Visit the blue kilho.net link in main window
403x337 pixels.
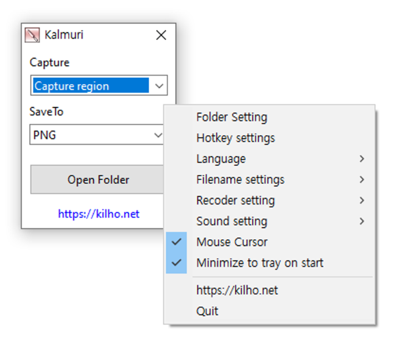pos(99,214)
